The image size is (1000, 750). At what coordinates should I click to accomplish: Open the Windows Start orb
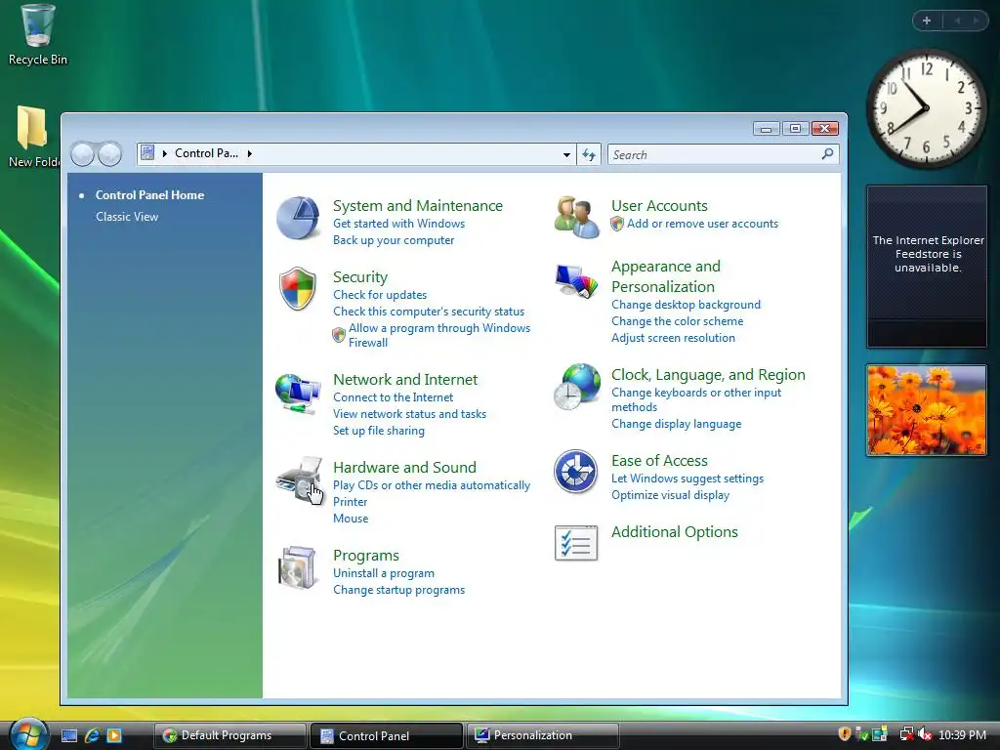(x=26, y=734)
